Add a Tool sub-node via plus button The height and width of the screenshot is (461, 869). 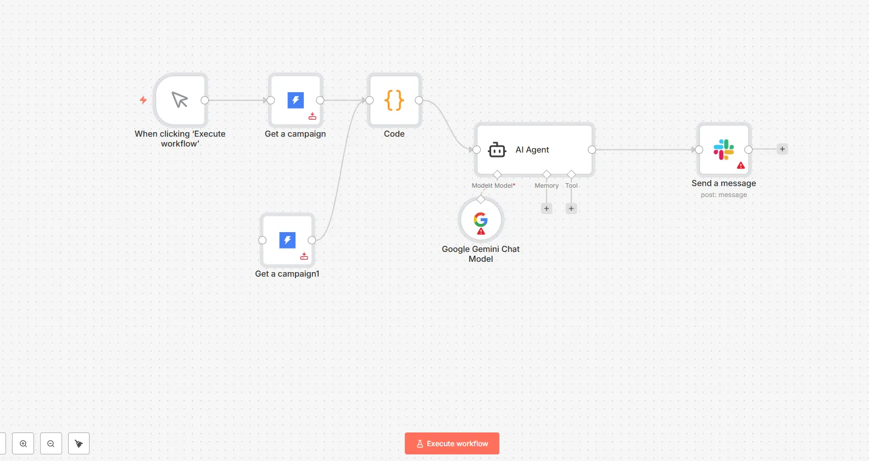coord(571,209)
